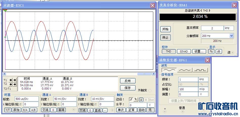Image resolution: width=240 pixels, height=117 pixels.
Task: Click the 反向 (reverse) button
Action: (x=128, y=81)
